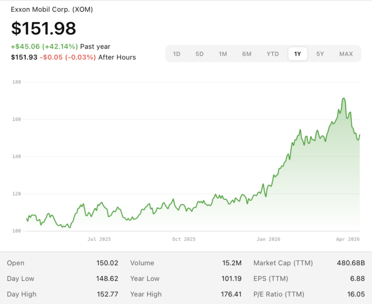Show the 1M price history
The height and width of the screenshot is (304, 372).
pos(223,54)
